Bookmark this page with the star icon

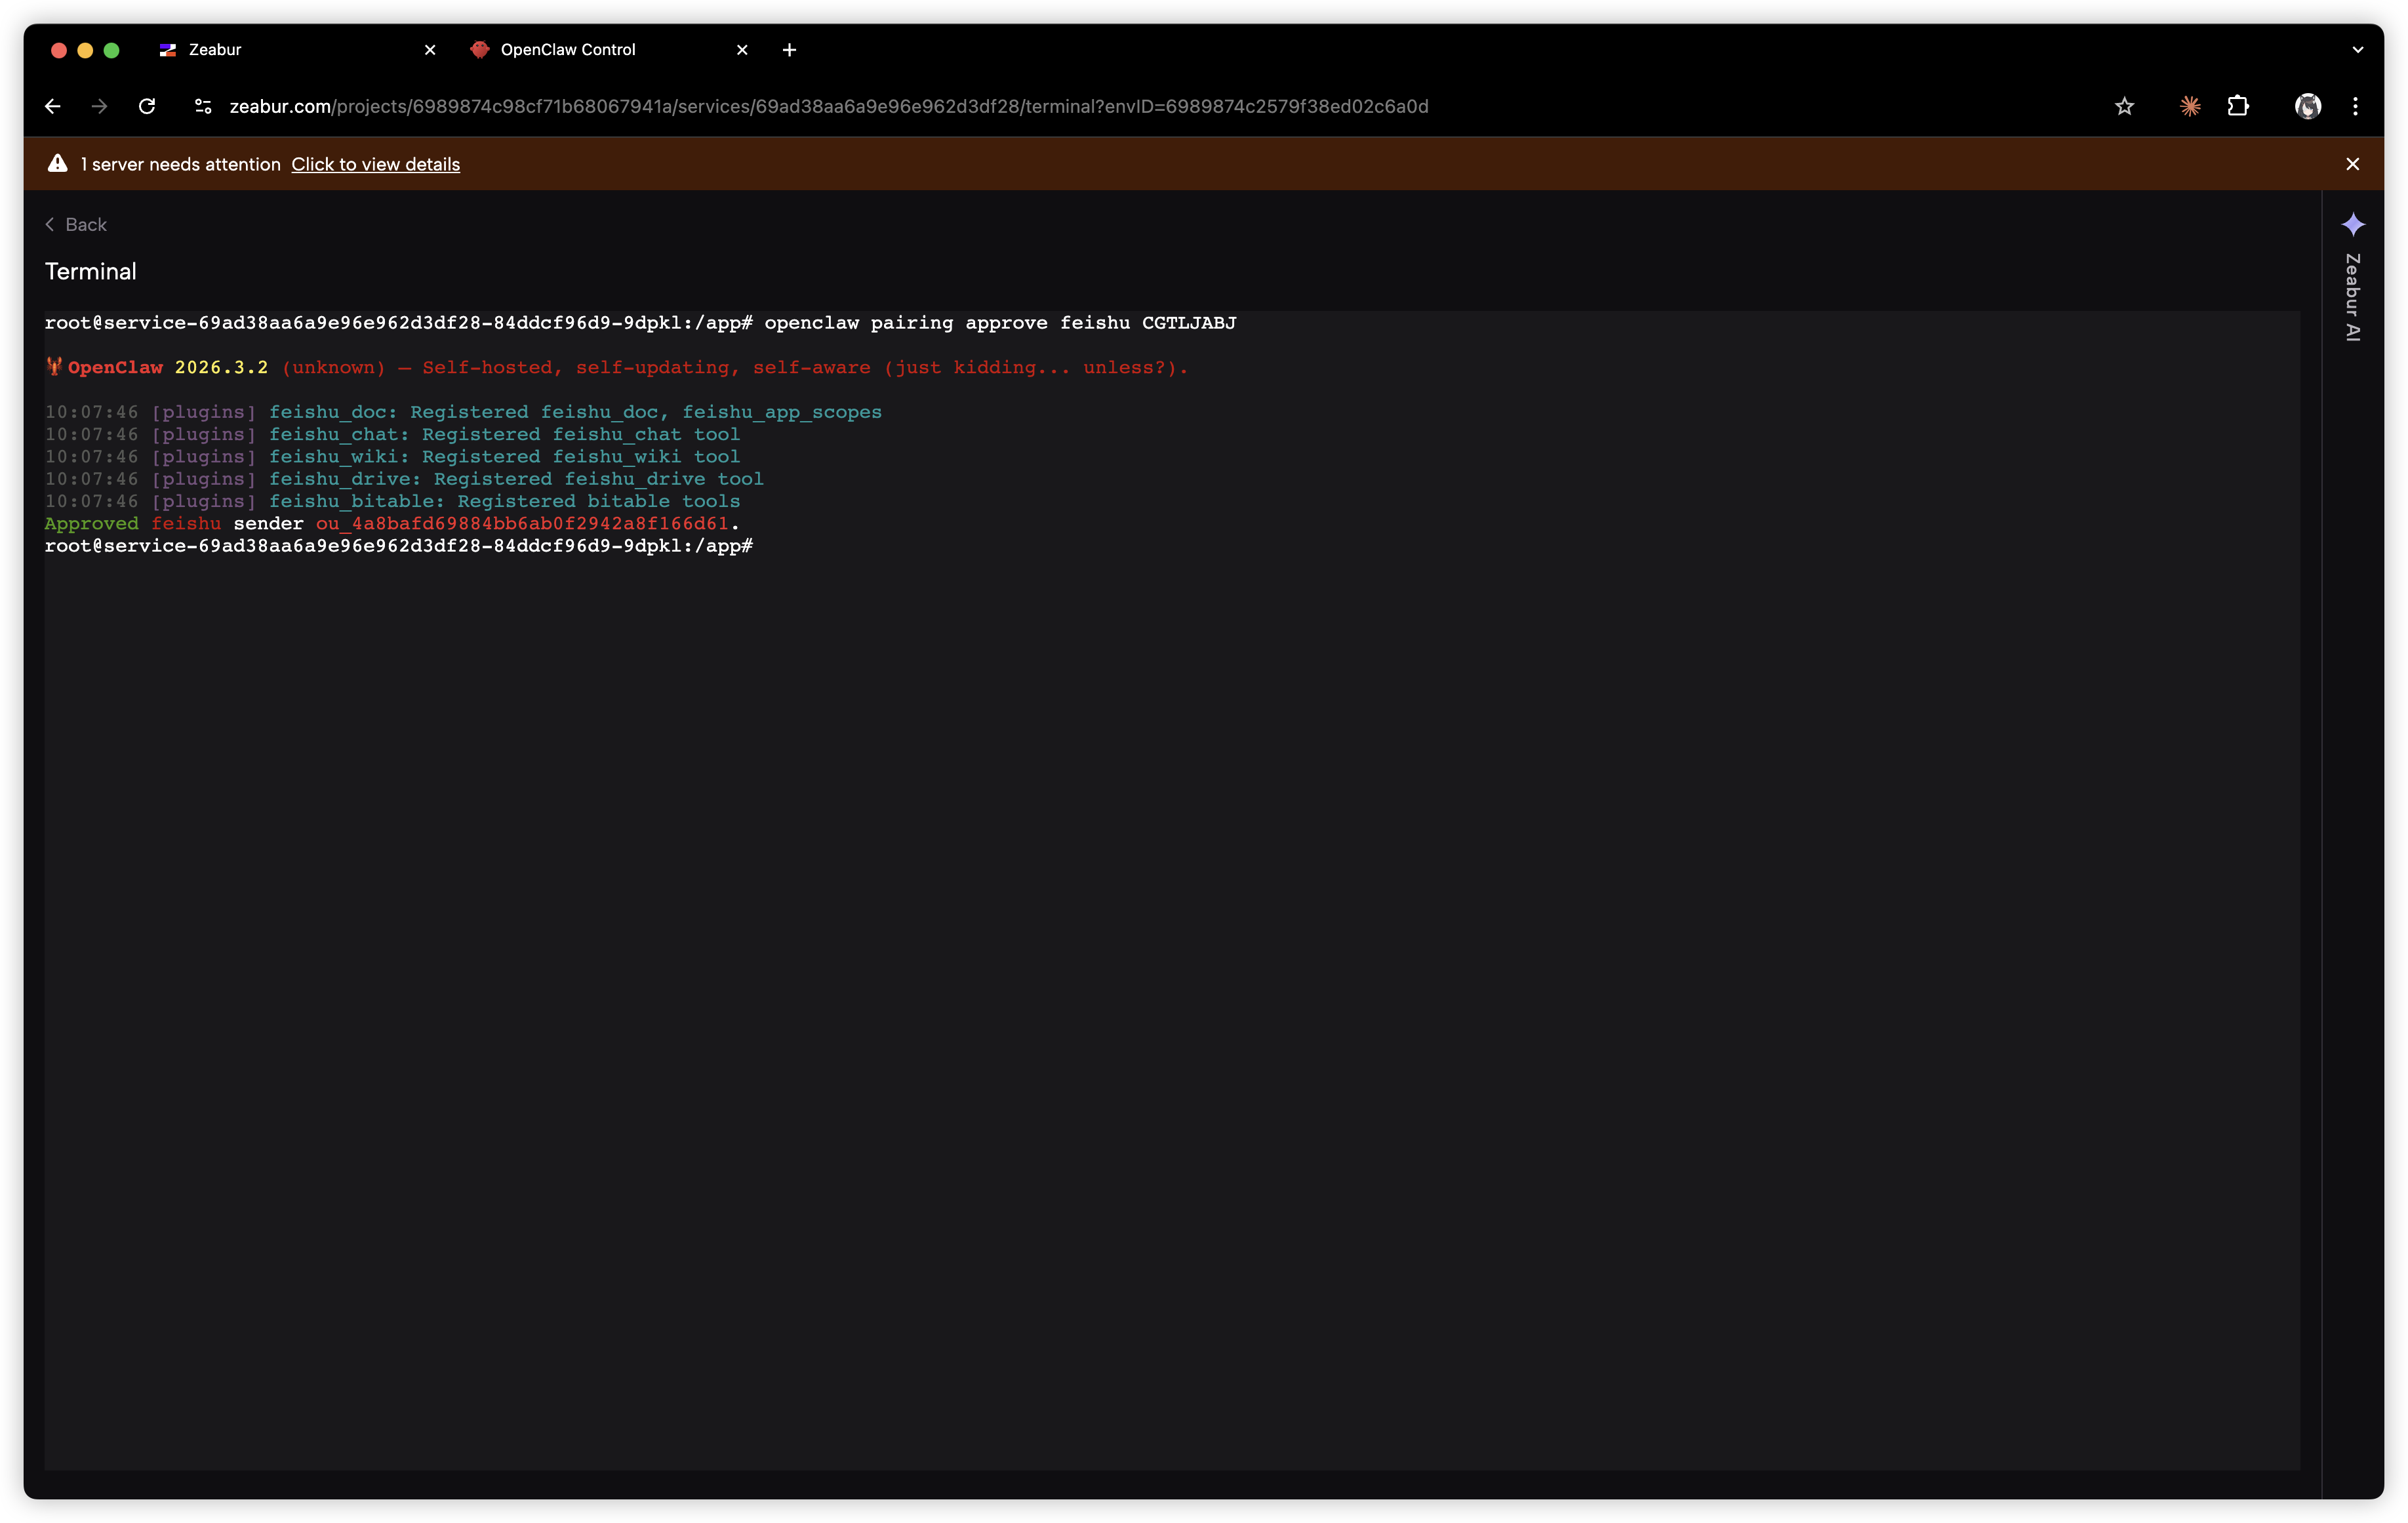(2124, 106)
